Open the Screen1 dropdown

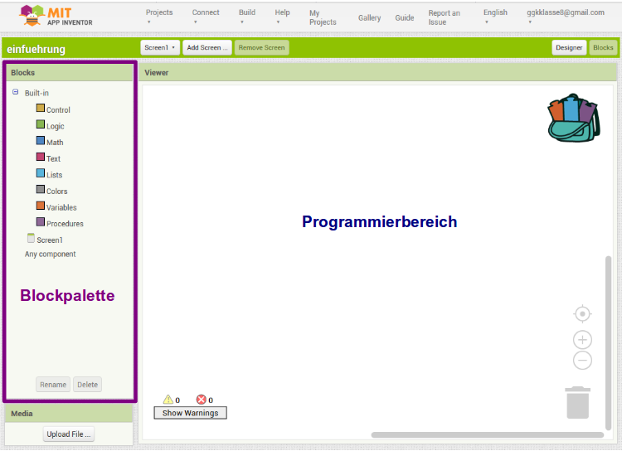[x=159, y=48]
